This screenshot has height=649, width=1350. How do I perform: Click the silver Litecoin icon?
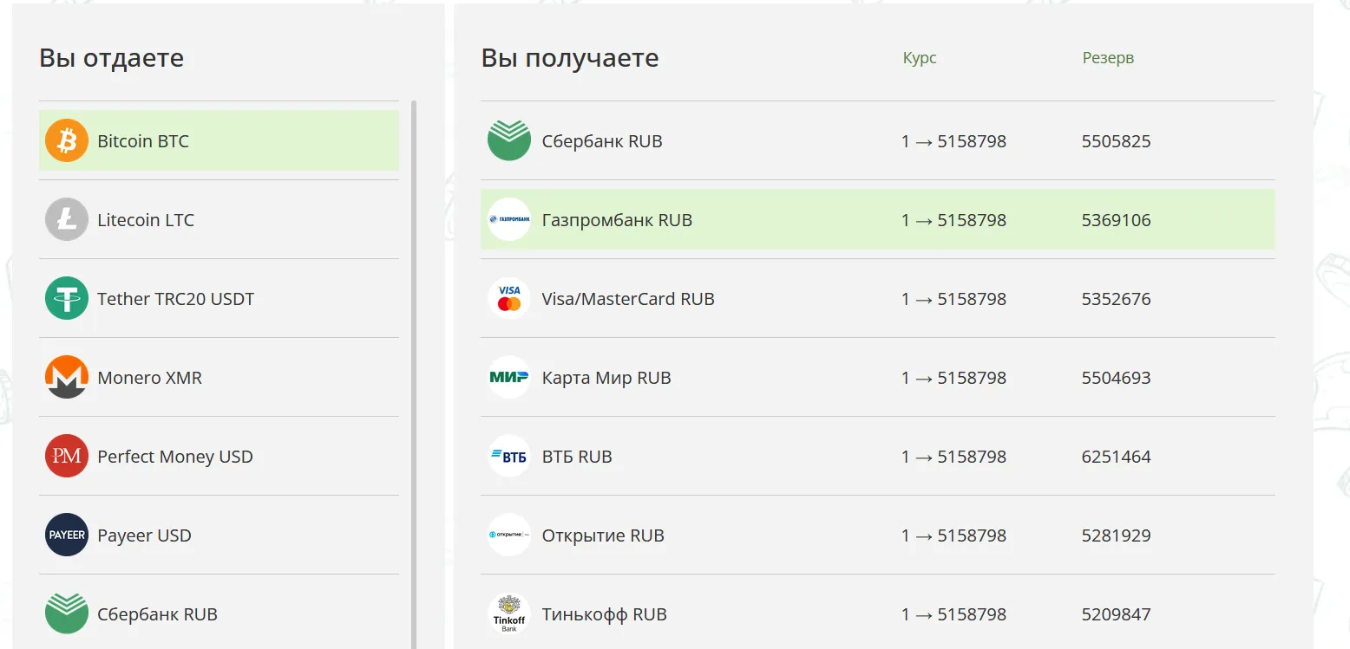point(67,219)
